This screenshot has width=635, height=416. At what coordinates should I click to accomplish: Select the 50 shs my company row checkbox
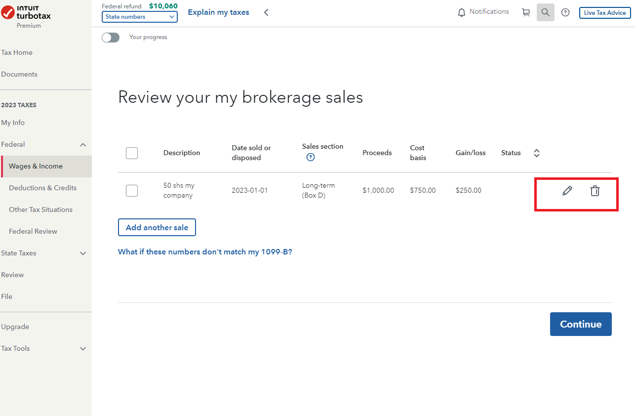click(x=132, y=191)
